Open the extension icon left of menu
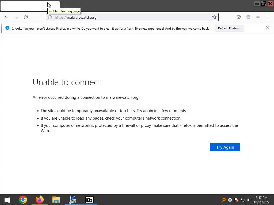Viewport: 274px width, 205px height. click(x=258, y=17)
